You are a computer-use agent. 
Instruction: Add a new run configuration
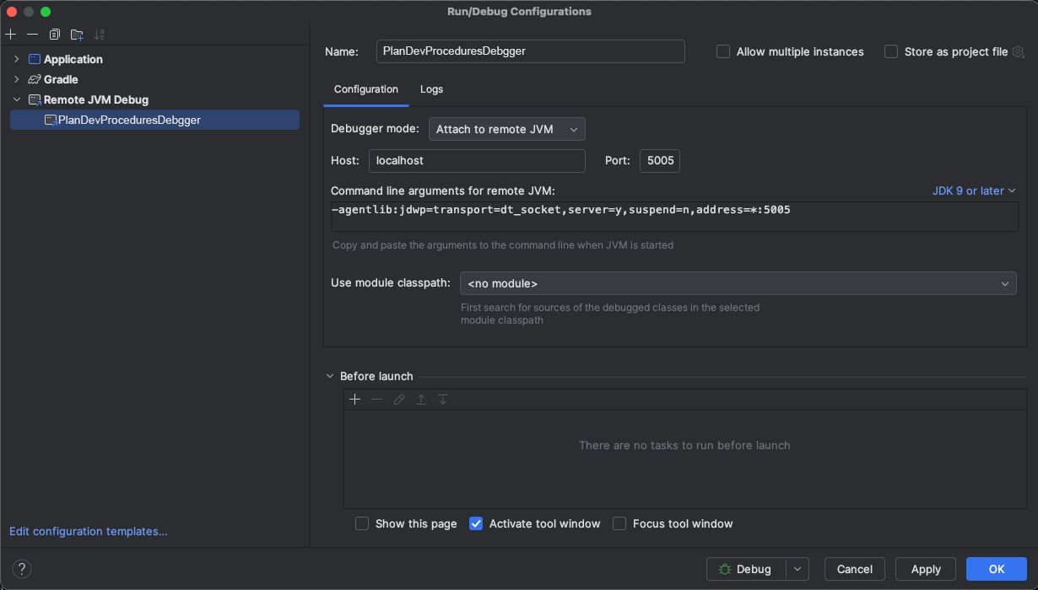[x=10, y=34]
